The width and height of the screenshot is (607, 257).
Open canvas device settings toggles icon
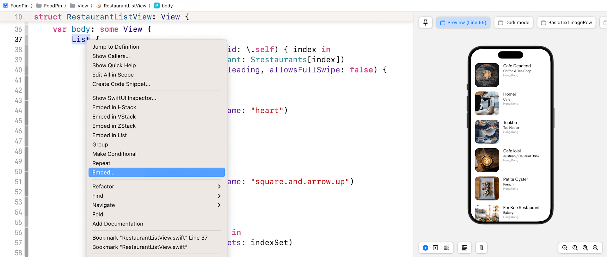[x=464, y=248]
